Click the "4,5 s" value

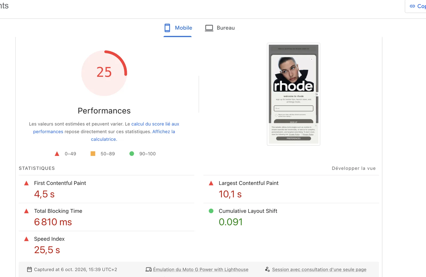[x=44, y=194]
